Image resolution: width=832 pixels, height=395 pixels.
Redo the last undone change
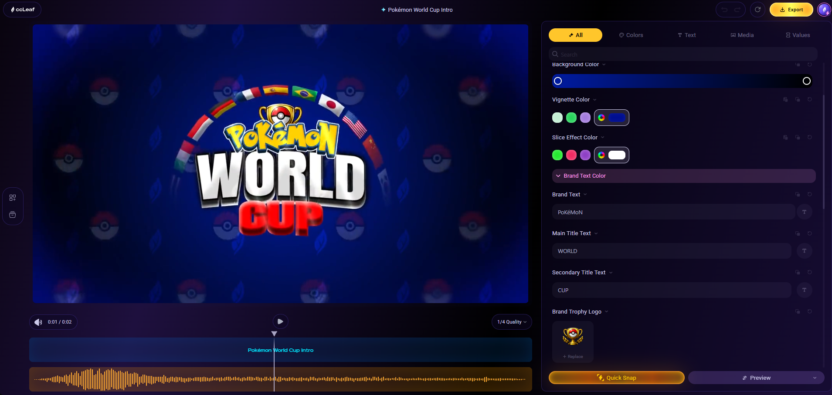click(x=737, y=10)
